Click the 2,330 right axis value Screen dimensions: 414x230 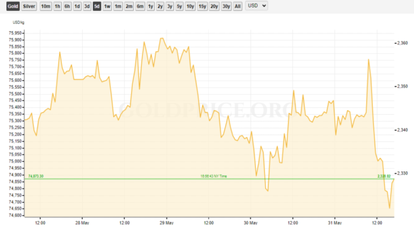pos(403,173)
